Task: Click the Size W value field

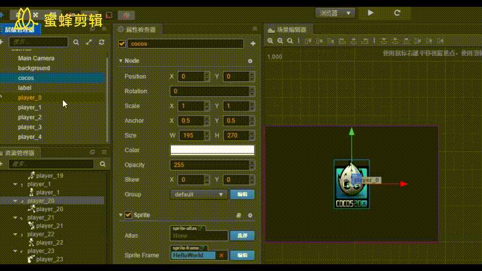Action: 192,135
